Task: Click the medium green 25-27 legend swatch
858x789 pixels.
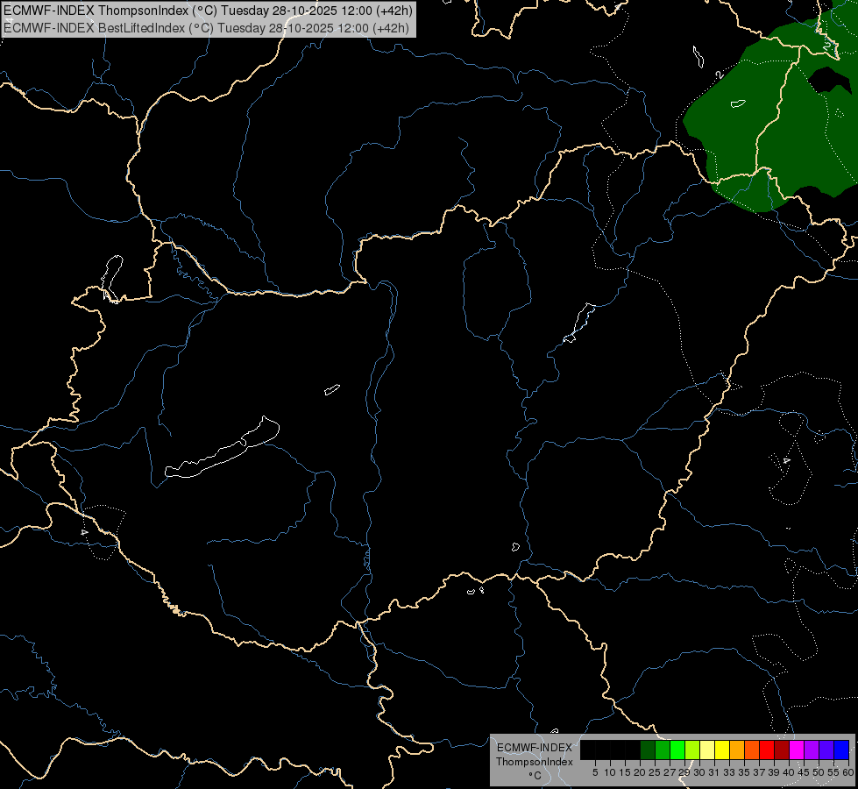Action: pos(662,750)
